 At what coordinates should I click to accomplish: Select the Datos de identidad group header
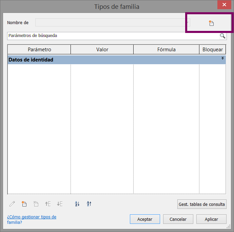tap(102, 60)
